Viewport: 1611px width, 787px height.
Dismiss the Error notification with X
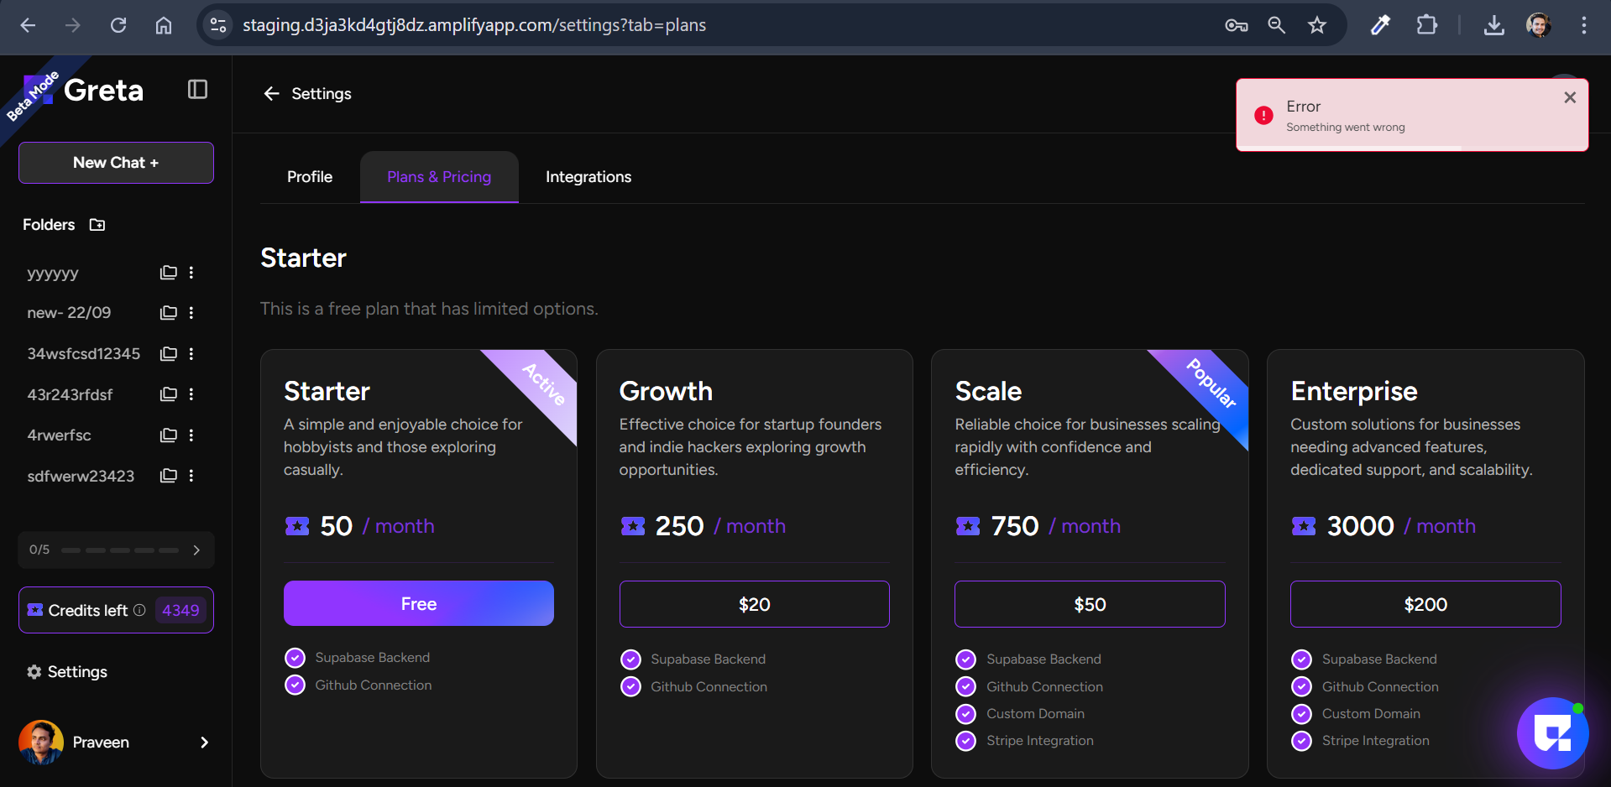click(x=1569, y=97)
